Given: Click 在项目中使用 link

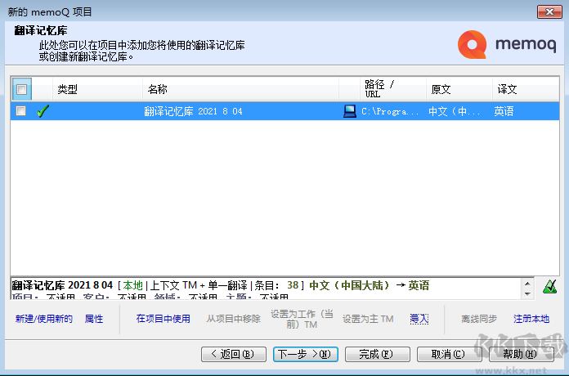Looking at the screenshot, I should pyautogui.click(x=164, y=319).
